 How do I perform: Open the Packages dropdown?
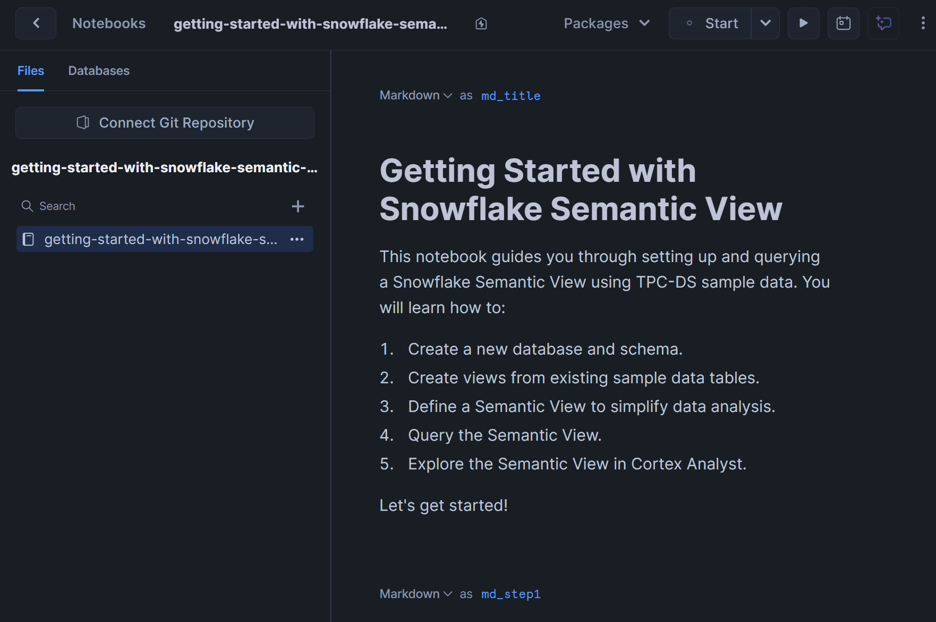point(607,23)
